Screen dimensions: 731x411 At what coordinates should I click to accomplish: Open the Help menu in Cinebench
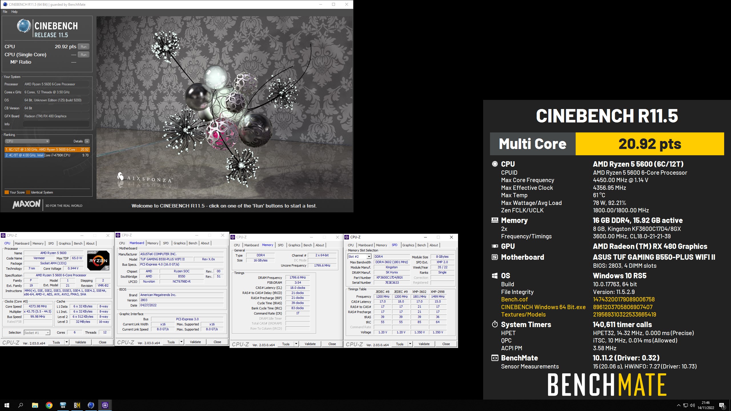pyautogui.click(x=15, y=12)
